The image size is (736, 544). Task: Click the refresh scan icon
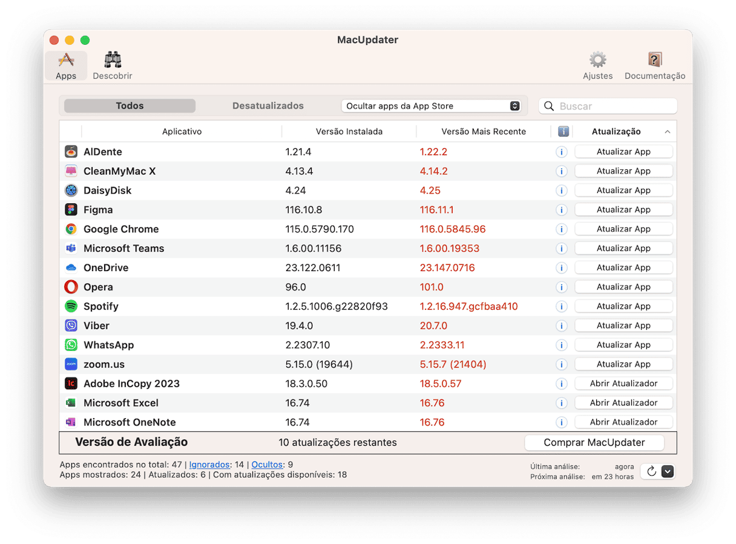[651, 471]
